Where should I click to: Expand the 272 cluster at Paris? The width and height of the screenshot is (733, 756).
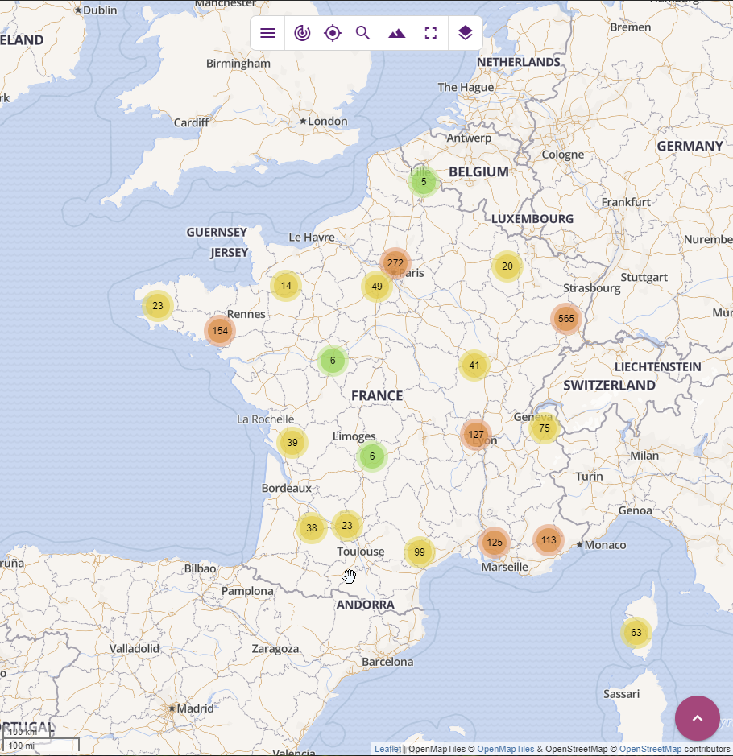[395, 263]
